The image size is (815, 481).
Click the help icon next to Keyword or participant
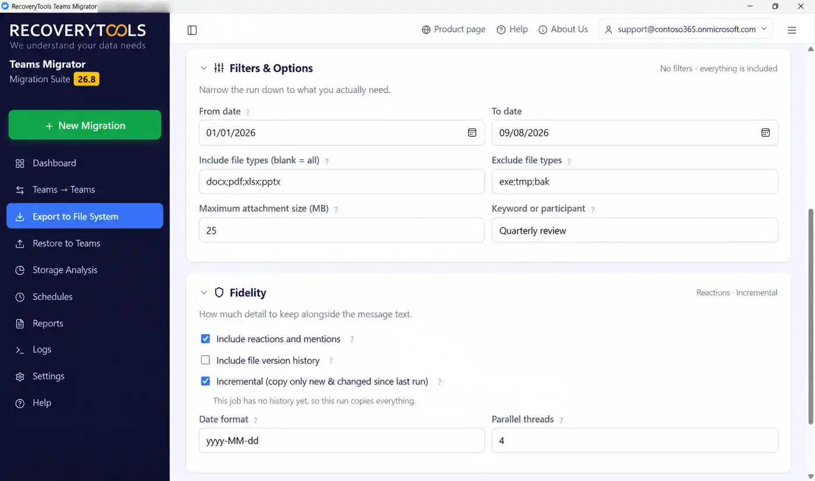[x=593, y=209]
